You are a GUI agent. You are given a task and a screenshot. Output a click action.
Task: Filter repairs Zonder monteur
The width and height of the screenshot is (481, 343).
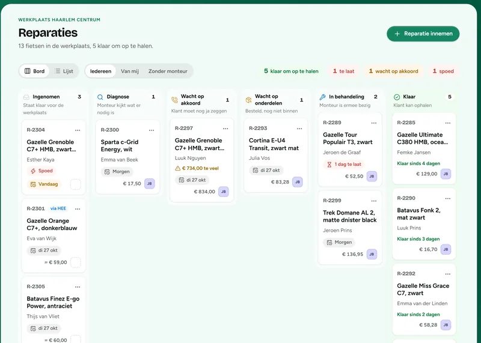click(168, 71)
